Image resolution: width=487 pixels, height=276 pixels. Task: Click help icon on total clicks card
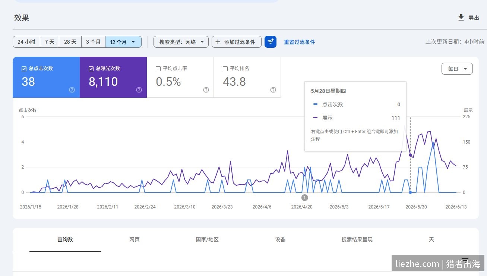(72, 90)
